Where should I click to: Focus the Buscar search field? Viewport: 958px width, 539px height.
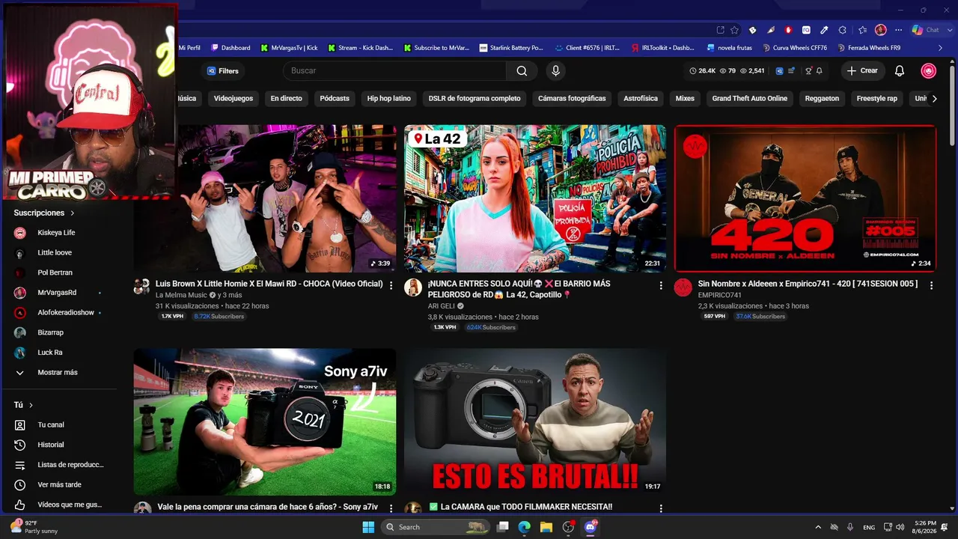pos(395,71)
